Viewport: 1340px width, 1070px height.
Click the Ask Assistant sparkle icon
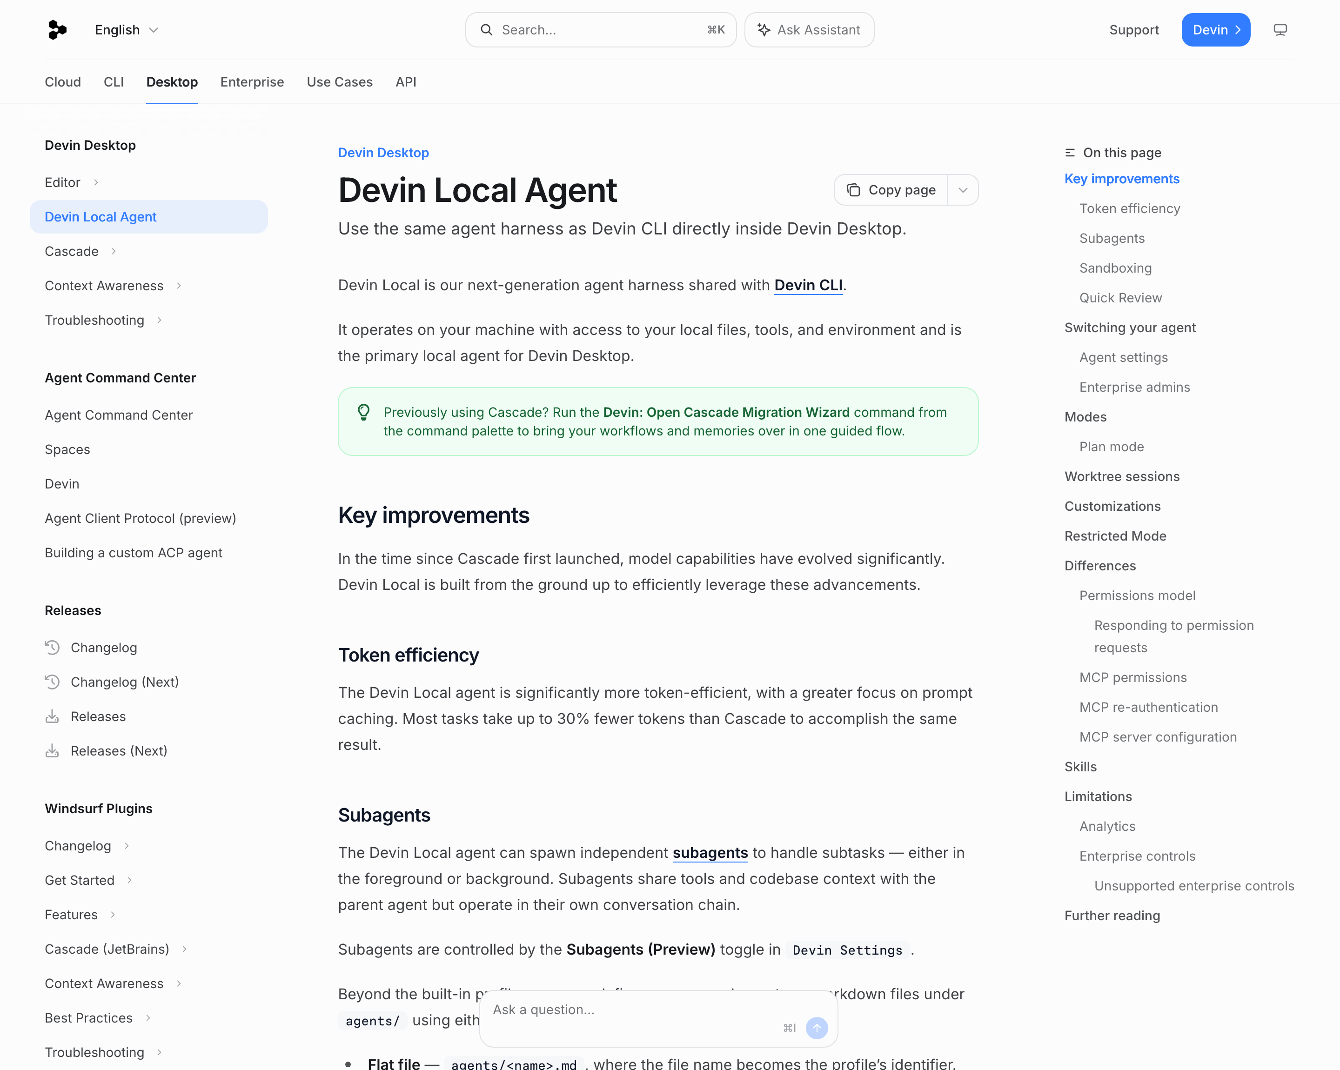764,30
